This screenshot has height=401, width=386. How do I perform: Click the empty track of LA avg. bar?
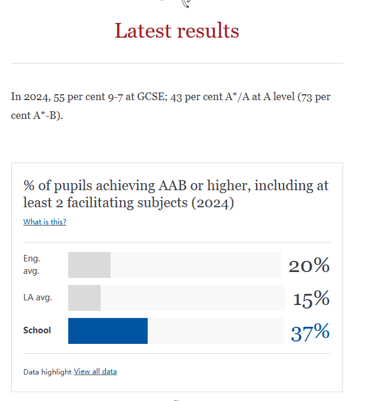(x=192, y=298)
